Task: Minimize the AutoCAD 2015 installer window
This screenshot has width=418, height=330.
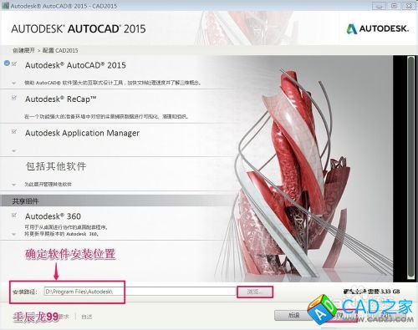Action: pyautogui.click(x=379, y=6)
